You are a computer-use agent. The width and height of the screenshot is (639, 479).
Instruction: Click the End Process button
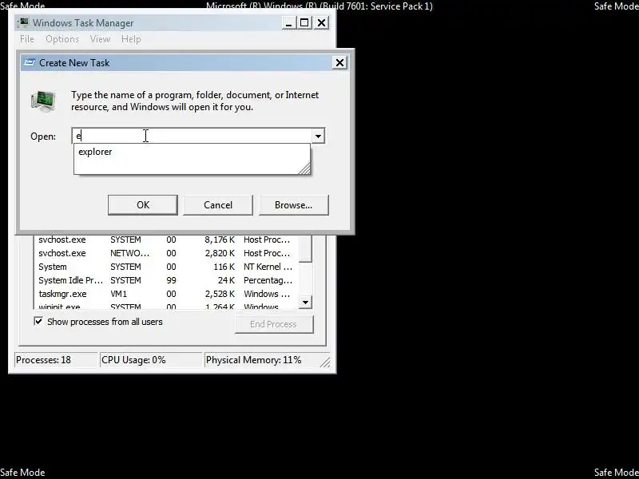(x=274, y=324)
